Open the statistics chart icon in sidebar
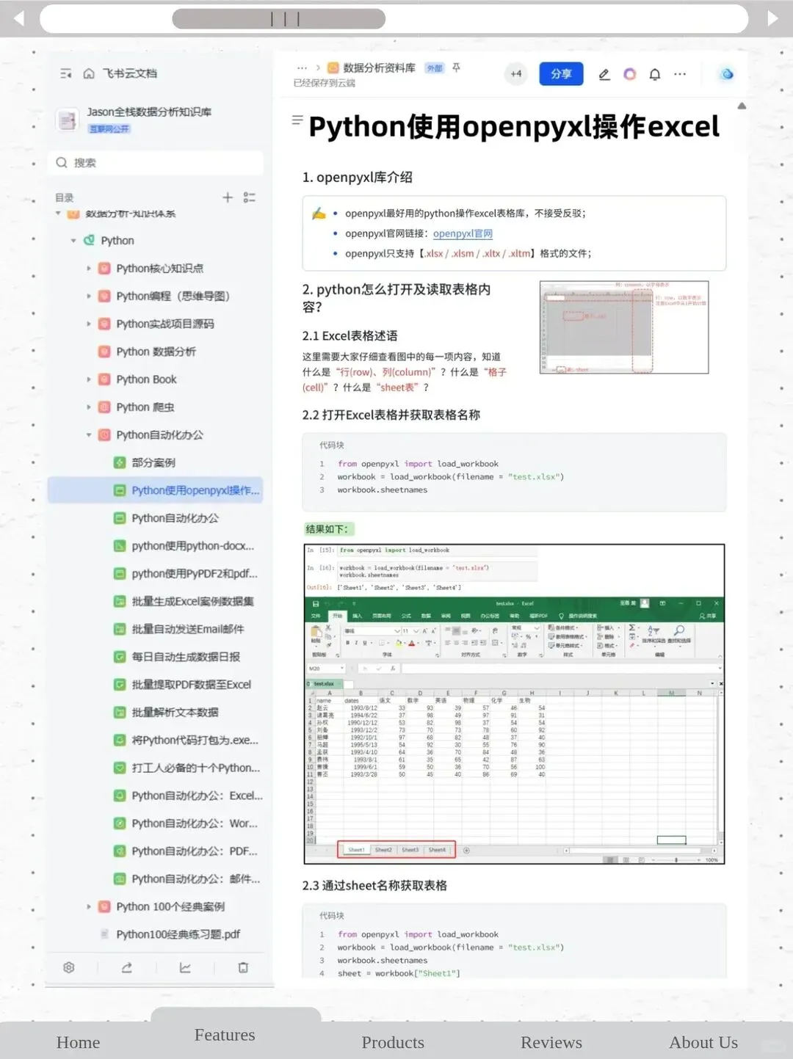This screenshot has height=1059, width=793. [185, 967]
